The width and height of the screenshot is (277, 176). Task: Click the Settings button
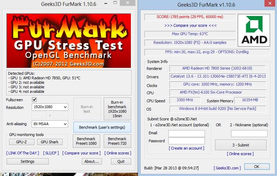(27, 161)
